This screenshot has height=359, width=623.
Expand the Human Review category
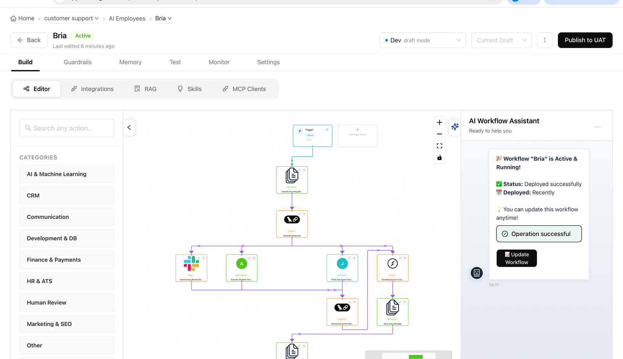(x=67, y=303)
